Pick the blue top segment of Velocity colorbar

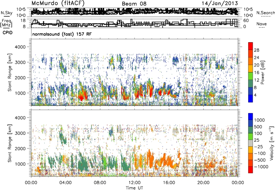pos(251,117)
